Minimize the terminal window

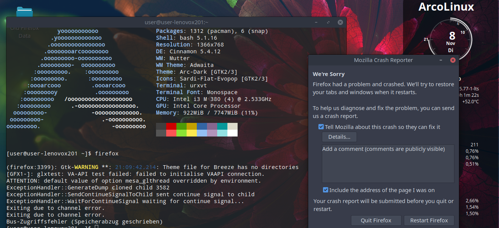click(x=315, y=23)
